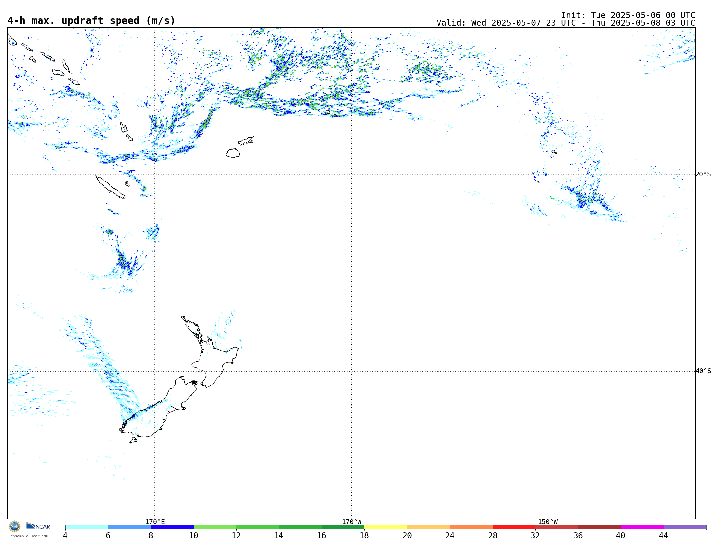Viewport: 717px width, 540px height.
Task: Select the Valid time range label
Action: tap(566, 23)
